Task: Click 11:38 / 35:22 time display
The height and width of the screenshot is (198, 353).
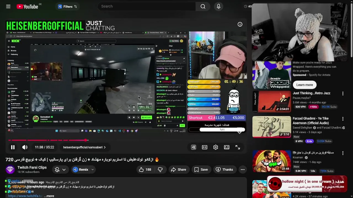Action: [44, 147]
